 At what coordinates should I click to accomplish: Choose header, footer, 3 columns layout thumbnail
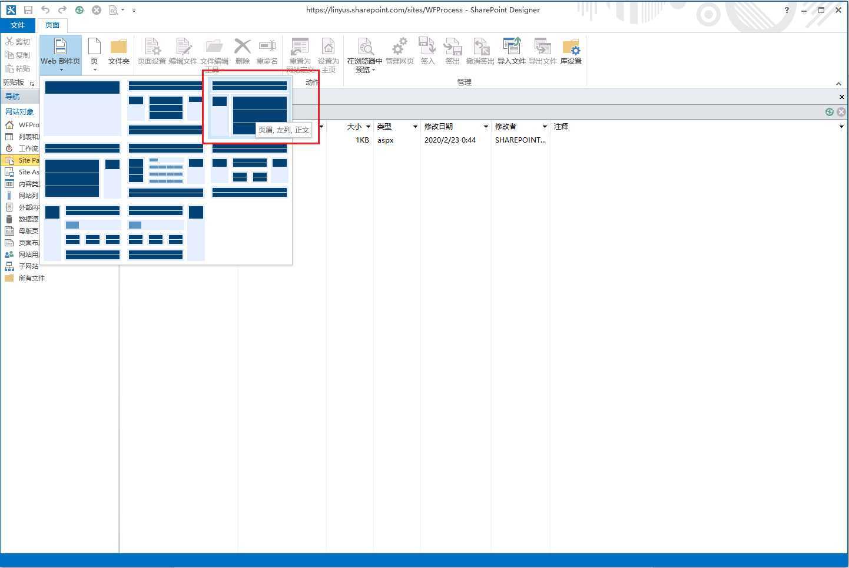(166, 108)
